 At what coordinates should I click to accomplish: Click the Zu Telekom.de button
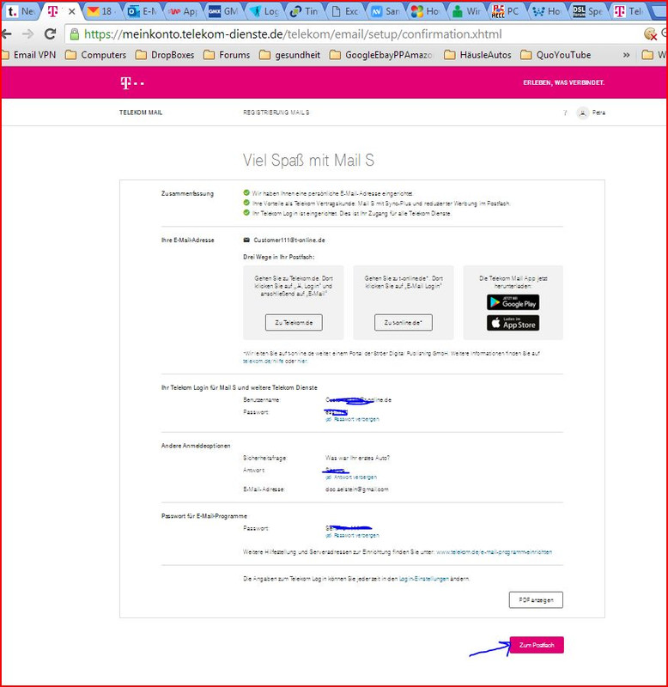point(294,323)
